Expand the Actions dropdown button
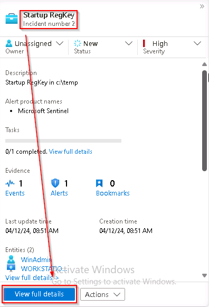The width and height of the screenshot is (209, 307). tap(102, 294)
